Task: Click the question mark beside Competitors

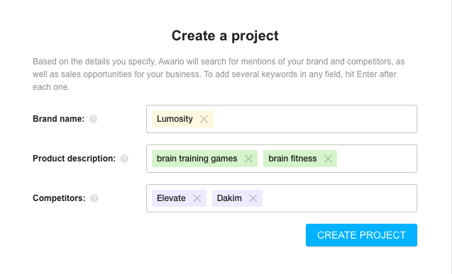Action: (x=94, y=198)
